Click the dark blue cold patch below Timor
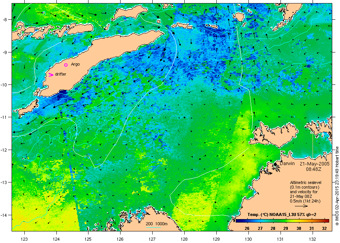Screen dimensions: 340x243 pos(61,95)
